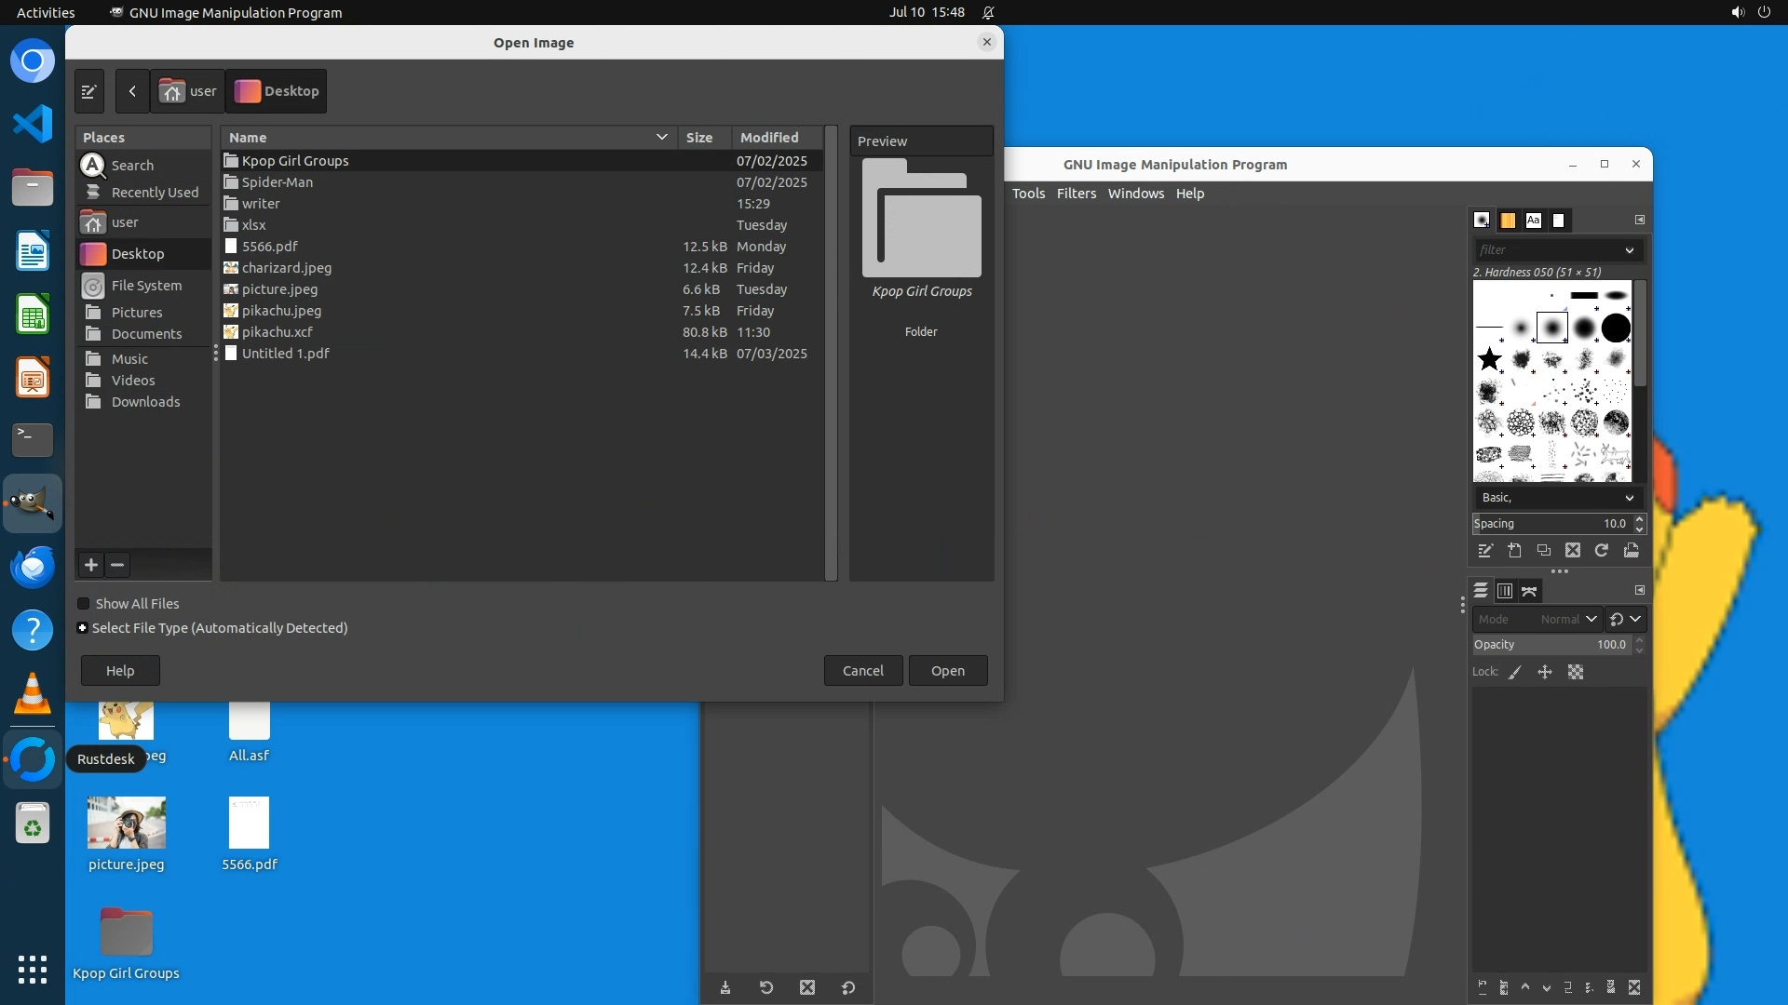
Task: Open the Paths tab icon
Action: click(1529, 592)
